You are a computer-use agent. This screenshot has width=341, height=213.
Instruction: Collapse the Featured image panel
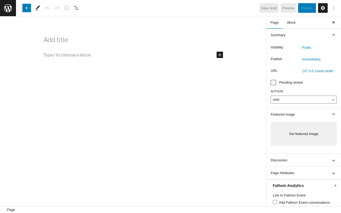304,114
